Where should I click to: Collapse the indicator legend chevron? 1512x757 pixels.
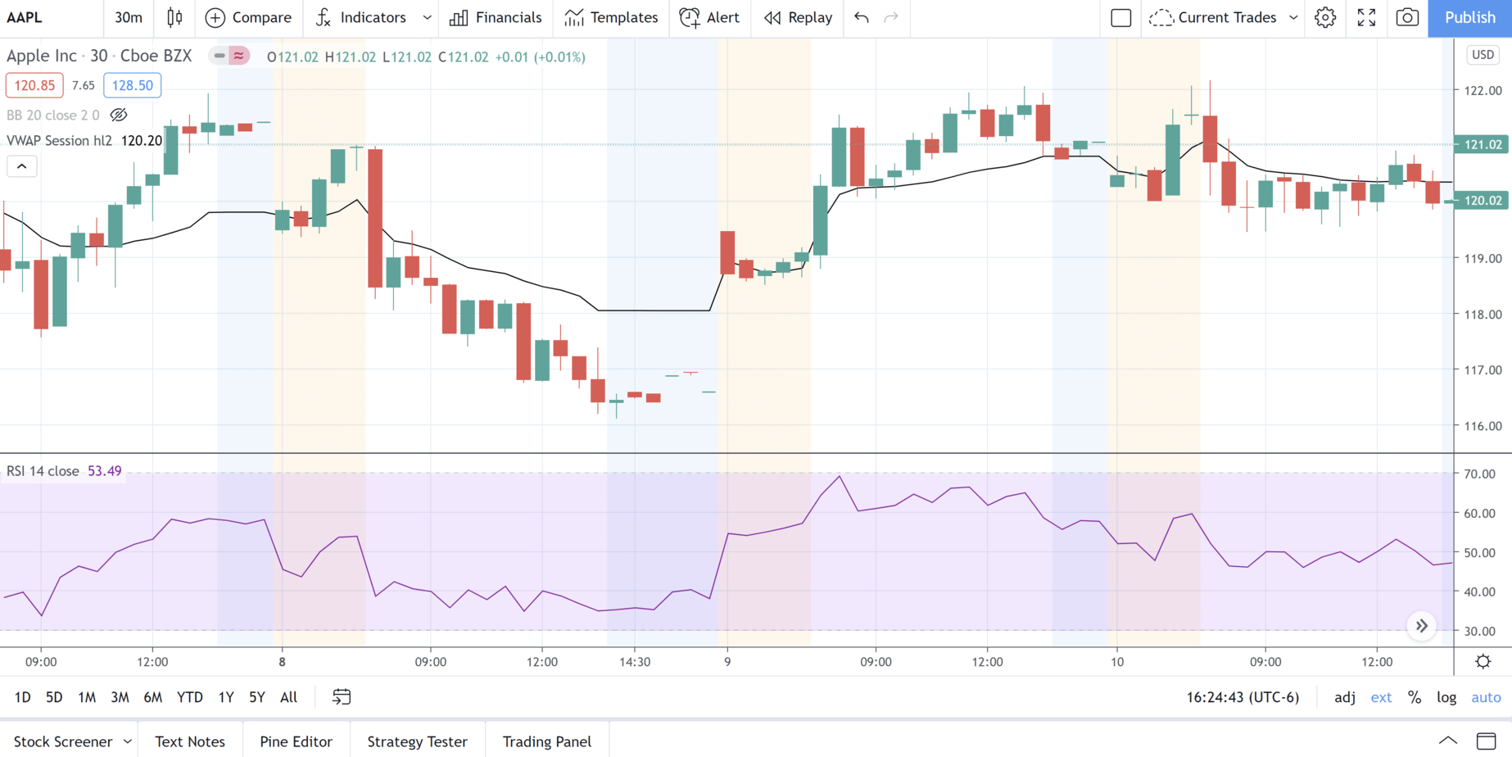pyautogui.click(x=21, y=165)
